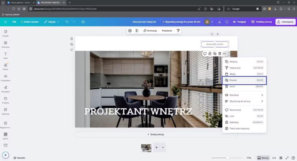Image resolution: width=297 pixels, height=161 pixels.
Task: Open the Elementy sidebar panel
Action: [6, 44]
